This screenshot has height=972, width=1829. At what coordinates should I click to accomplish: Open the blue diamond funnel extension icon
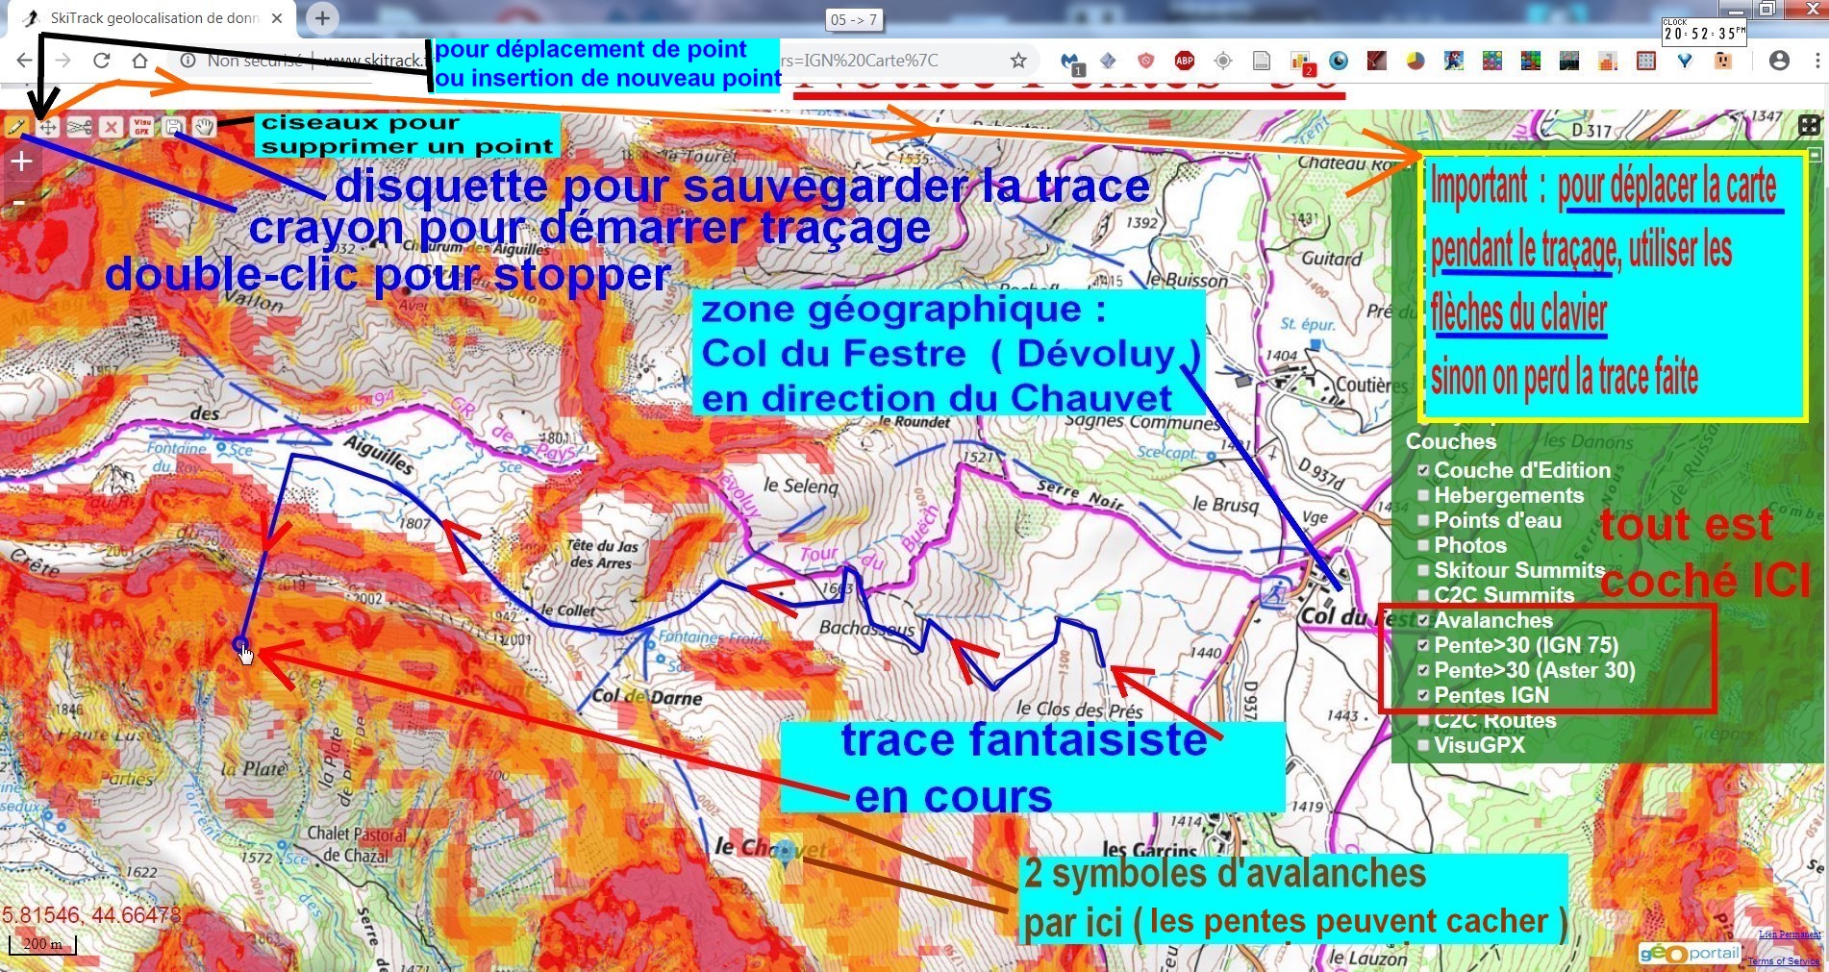point(1685,61)
